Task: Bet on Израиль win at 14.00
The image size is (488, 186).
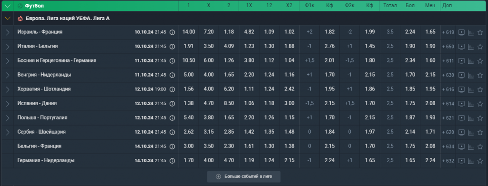Action: tap(189, 32)
